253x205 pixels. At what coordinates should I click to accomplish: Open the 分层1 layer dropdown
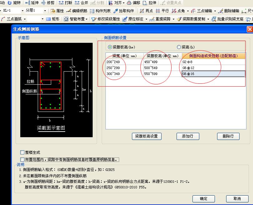45,11
